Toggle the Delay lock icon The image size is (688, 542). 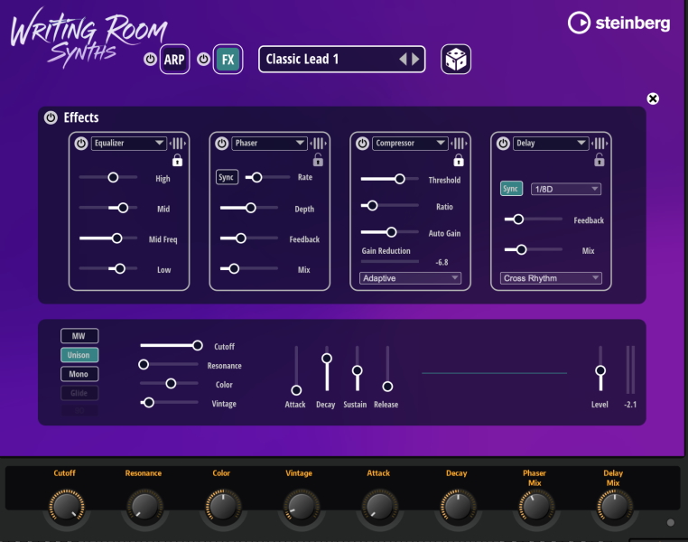(600, 160)
